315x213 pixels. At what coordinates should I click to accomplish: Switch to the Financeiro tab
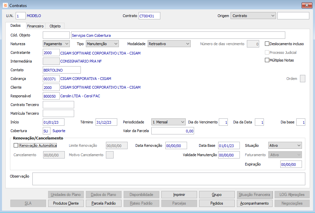coord(35,26)
